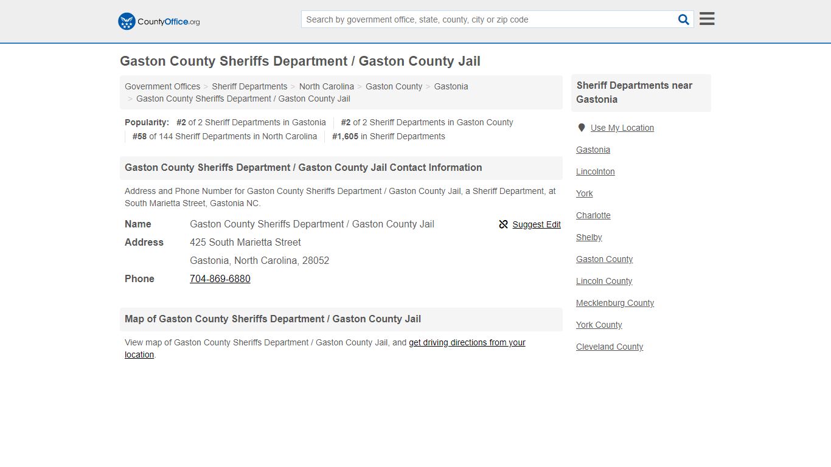Click the Suggest Edit link
This screenshot has width=831, height=467.
537,224
